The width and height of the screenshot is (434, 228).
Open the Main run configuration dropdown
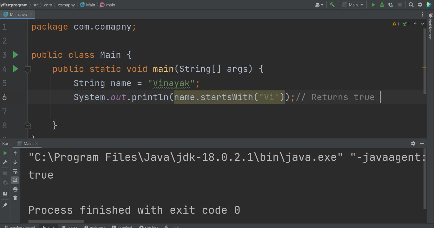tap(353, 5)
